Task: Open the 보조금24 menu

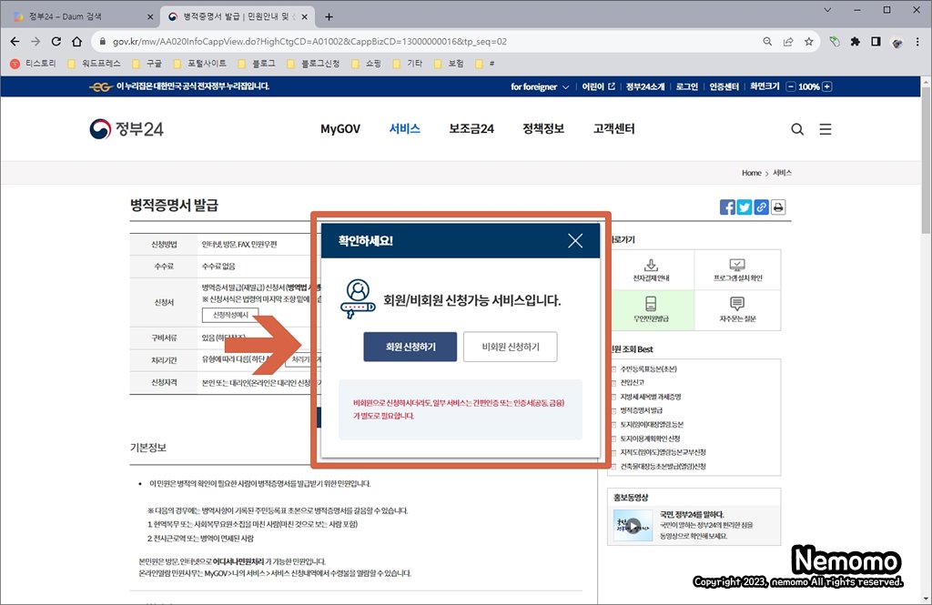Action: click(x=471, y=129)
